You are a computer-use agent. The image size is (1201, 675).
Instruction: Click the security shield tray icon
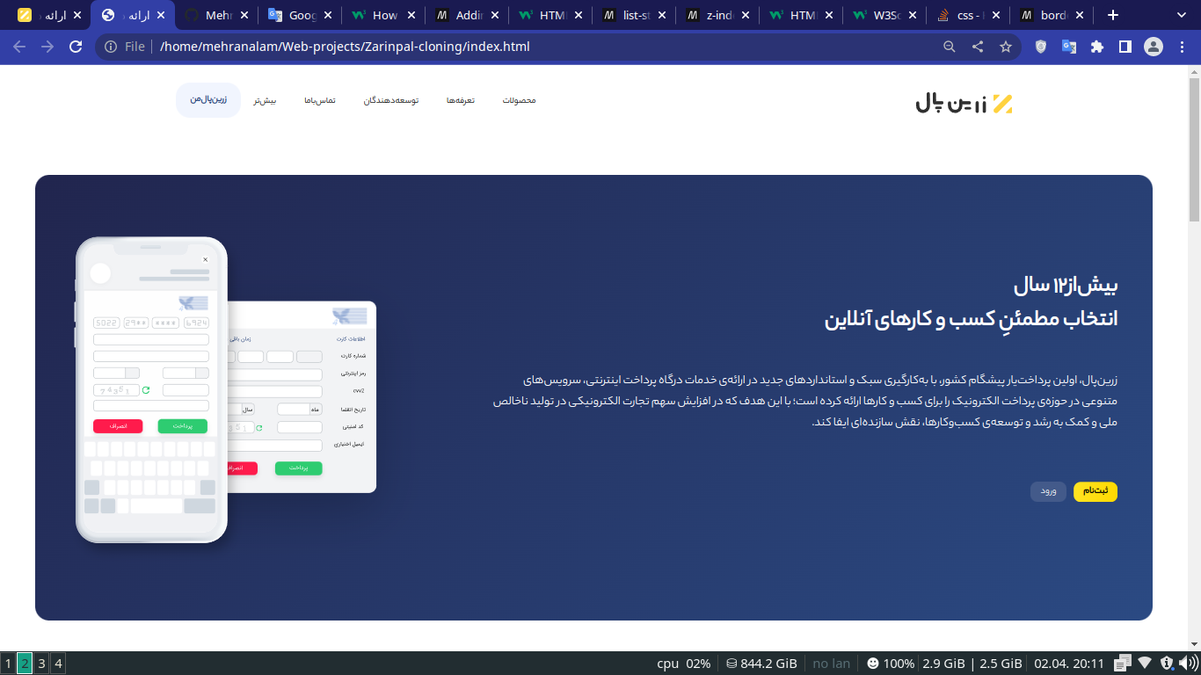pyautogui.click(x=1167, y=664)
